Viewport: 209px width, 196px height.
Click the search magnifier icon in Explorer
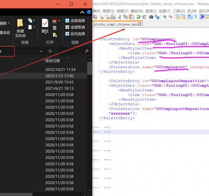87,51
